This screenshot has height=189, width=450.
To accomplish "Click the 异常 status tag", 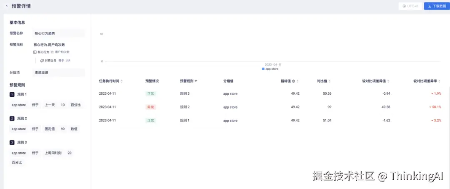I will 151,107.
